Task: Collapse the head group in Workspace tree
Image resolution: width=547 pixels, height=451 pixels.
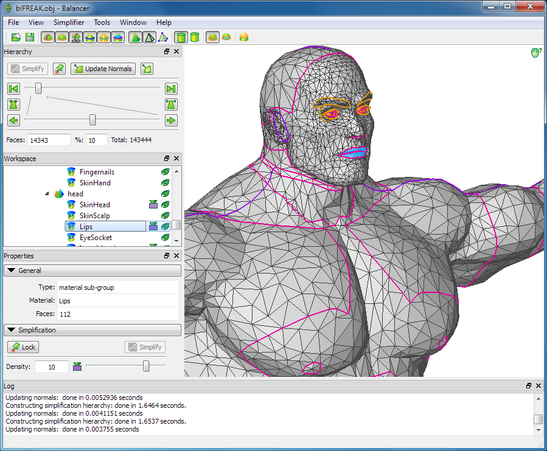Action: pyautogui.click(x=47, y=194)
